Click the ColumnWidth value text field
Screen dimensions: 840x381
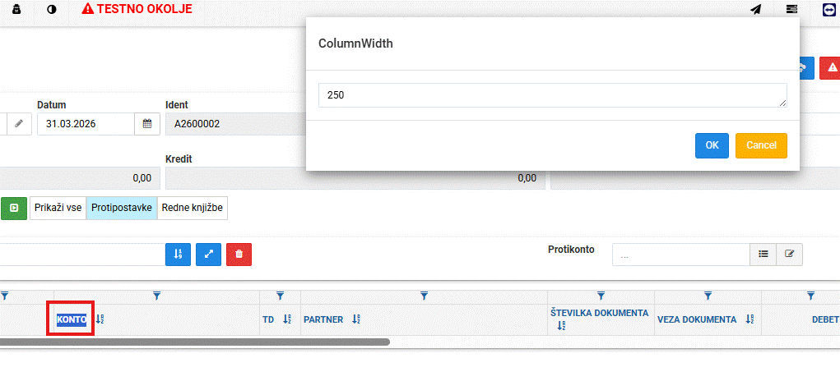[553, 95]
